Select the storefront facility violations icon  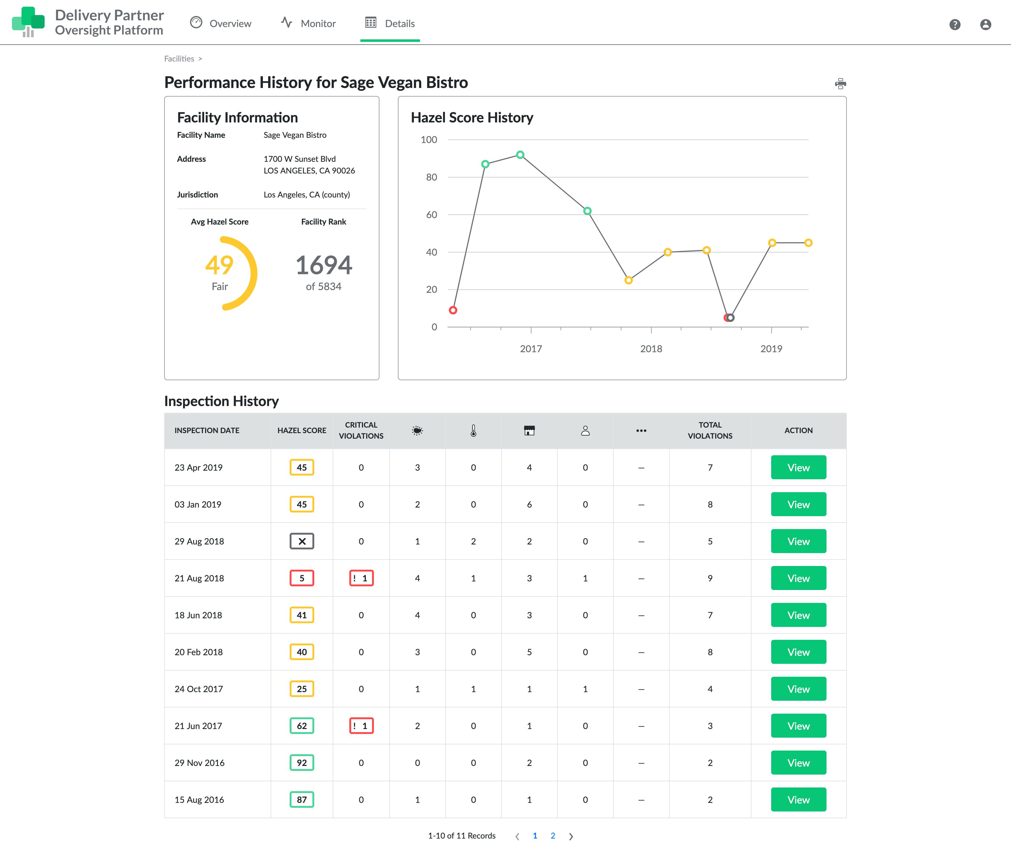point(529,430)
